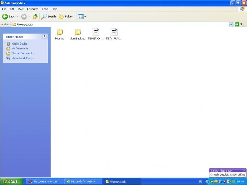Open the Tools menu
247x185 pixels.
(x=45, y=9)
